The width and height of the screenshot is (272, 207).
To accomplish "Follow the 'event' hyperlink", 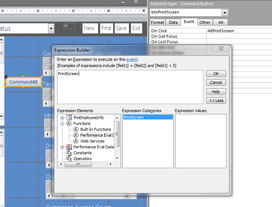I will [x=131, y=59].
